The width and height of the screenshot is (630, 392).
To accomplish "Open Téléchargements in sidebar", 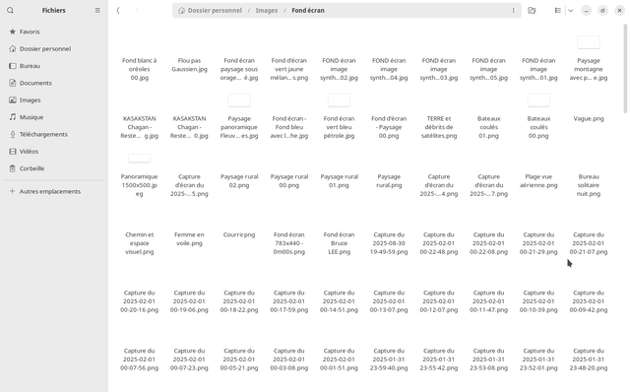I will tap(54, 134).
